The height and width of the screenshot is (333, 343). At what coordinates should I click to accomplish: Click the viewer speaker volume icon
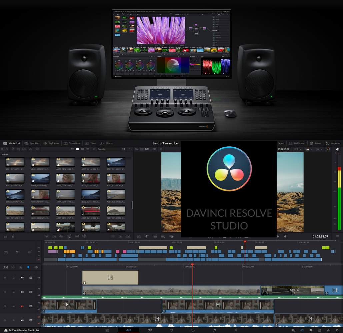point(337,149)
